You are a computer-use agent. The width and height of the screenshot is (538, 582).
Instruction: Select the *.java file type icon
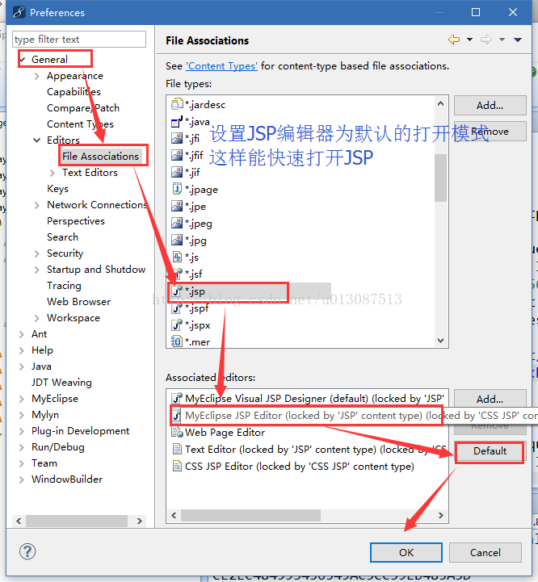(177, 121)
